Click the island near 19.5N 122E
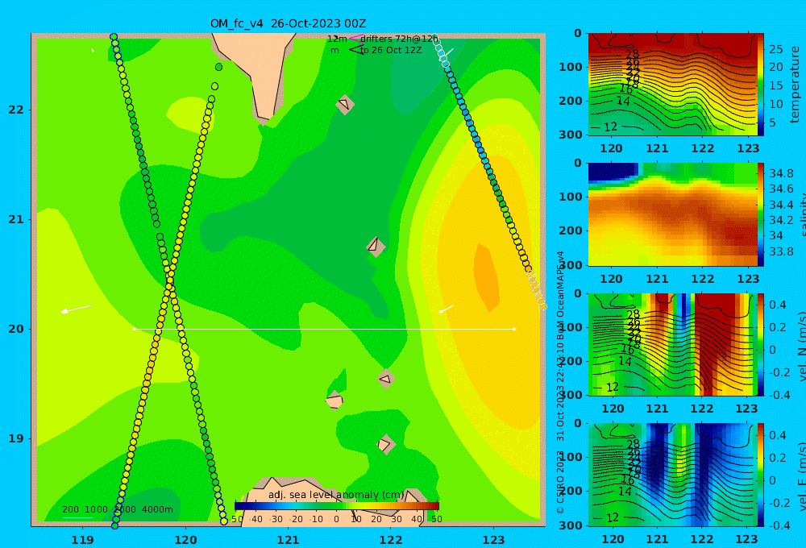 pos(385,379)
